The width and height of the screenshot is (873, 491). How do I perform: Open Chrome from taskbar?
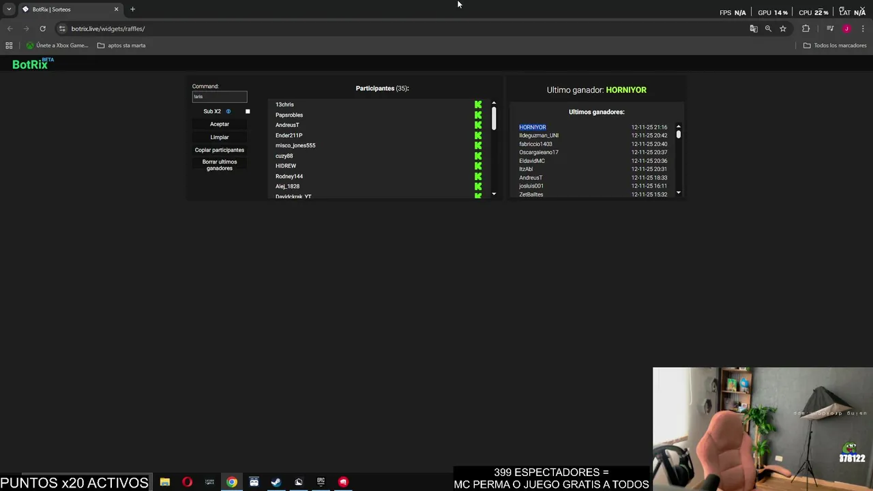point(232,482)
